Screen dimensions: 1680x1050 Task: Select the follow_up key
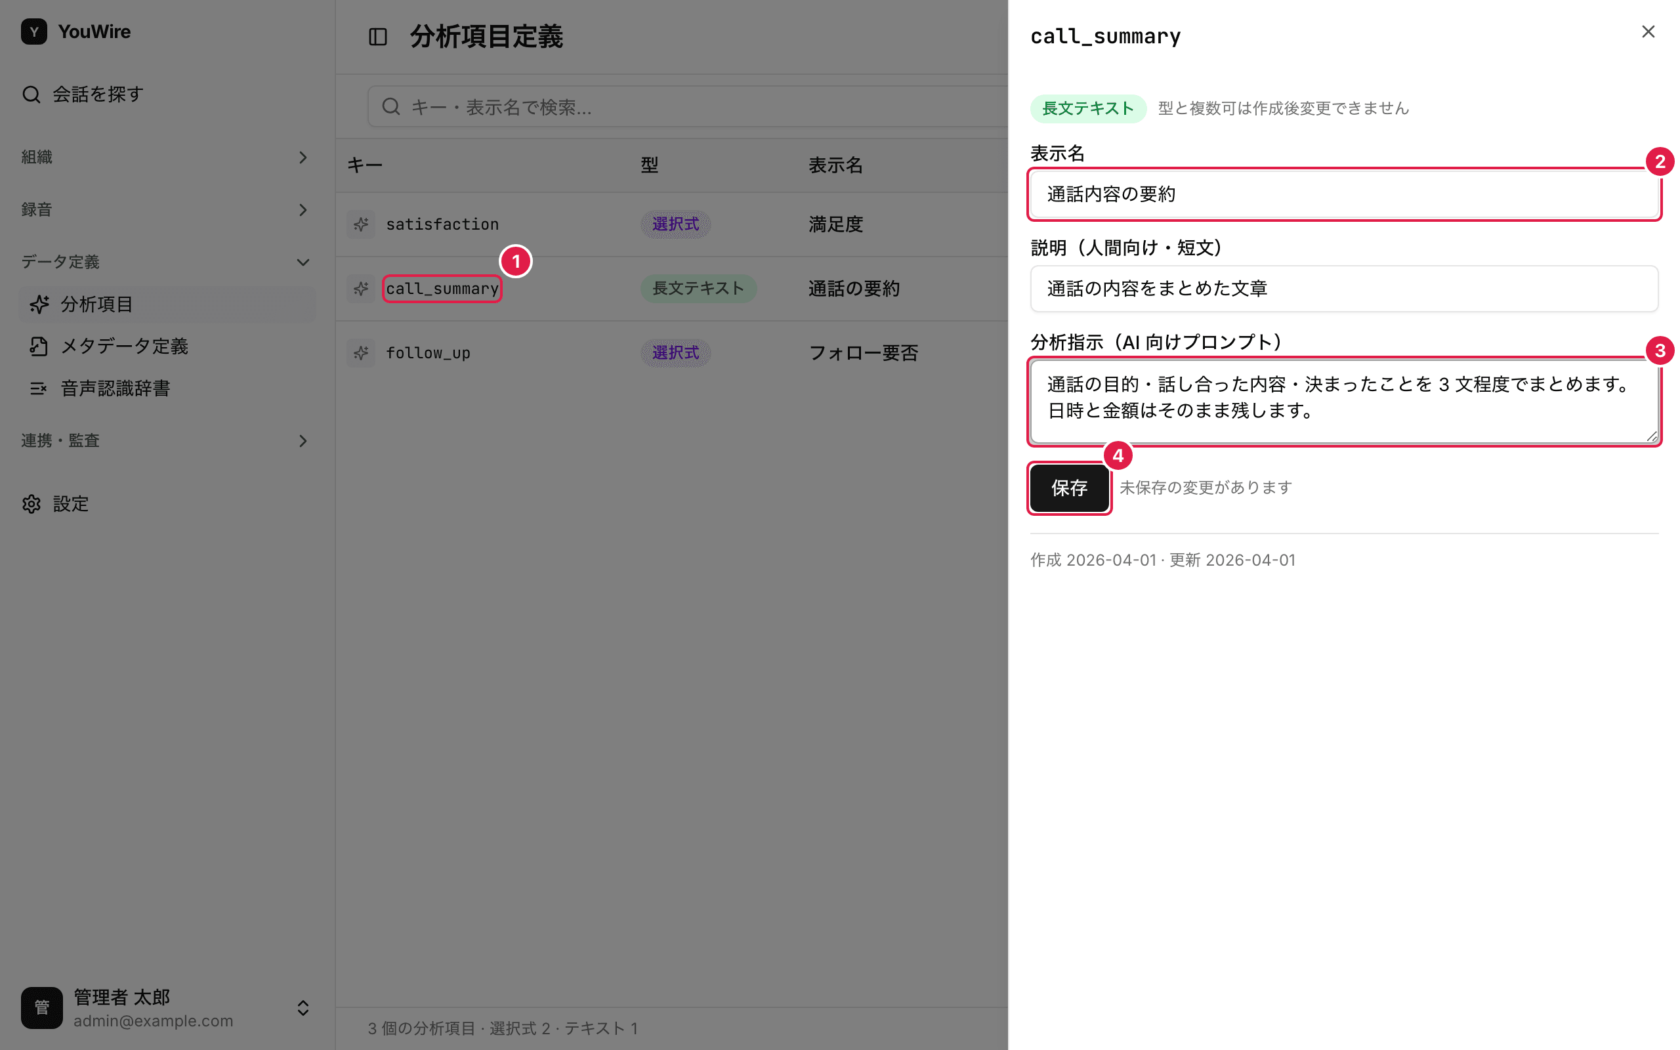429,353
